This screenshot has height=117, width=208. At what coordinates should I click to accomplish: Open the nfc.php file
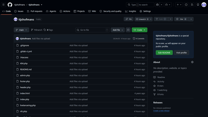pyautogui.click(x=23, y=111)
